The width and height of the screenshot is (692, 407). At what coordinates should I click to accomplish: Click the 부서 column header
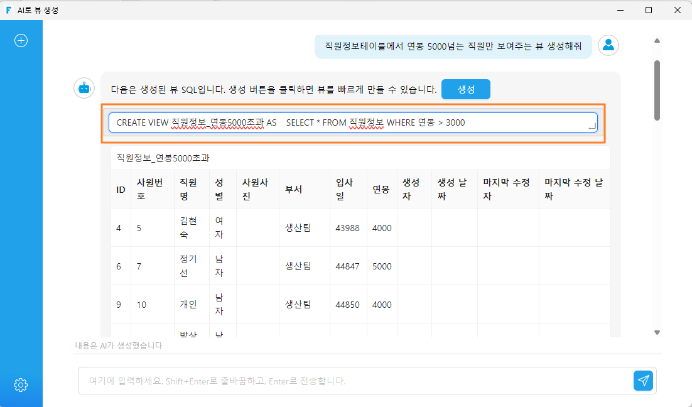[x=293, y=190]
